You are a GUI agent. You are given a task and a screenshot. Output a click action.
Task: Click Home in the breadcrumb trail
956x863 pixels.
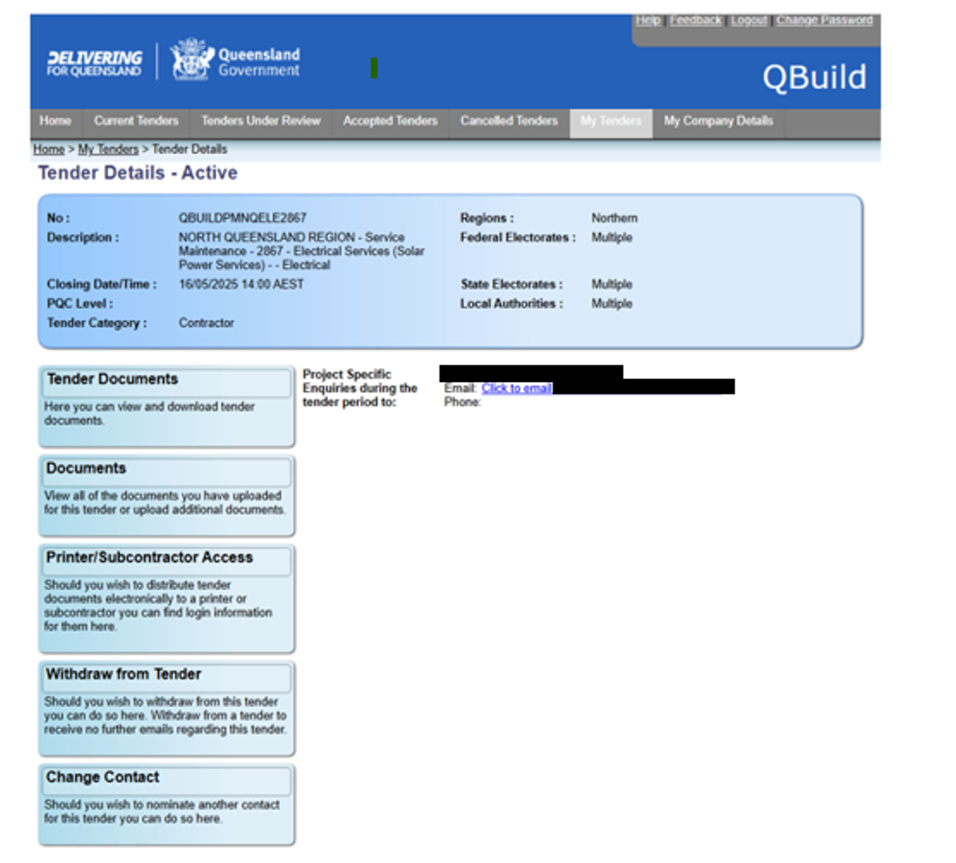(49, 149)
